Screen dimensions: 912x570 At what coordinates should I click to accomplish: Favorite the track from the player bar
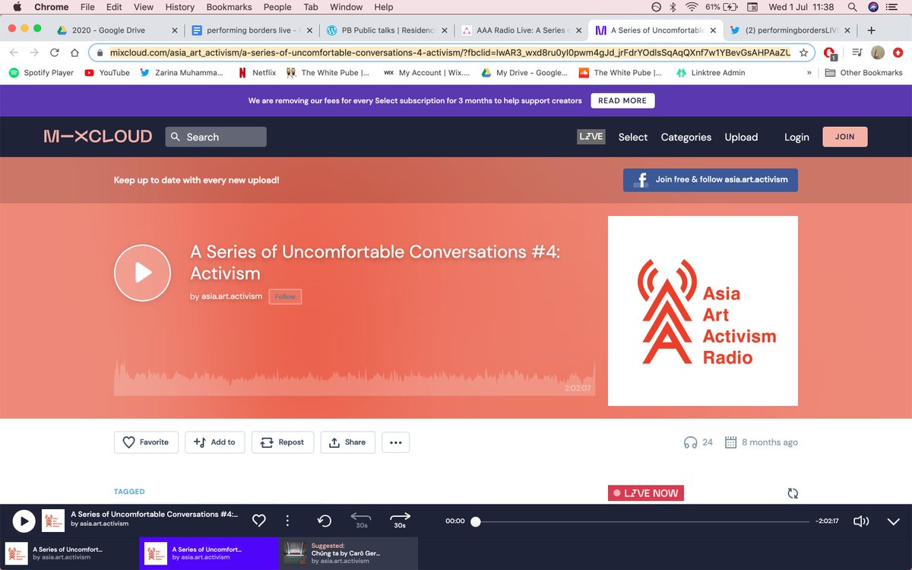click(258, 521)
